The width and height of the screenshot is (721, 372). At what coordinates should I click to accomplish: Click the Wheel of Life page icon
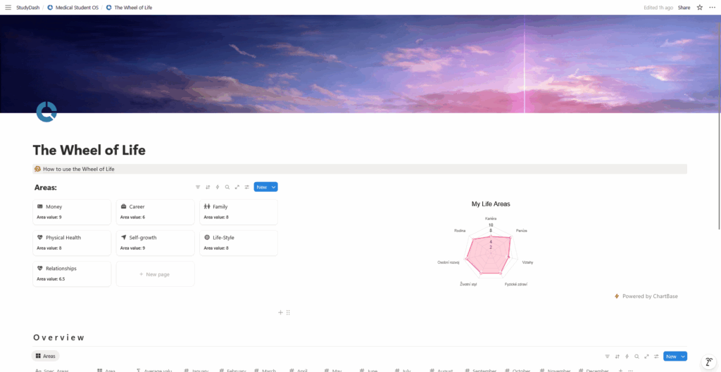coord(46,112)
